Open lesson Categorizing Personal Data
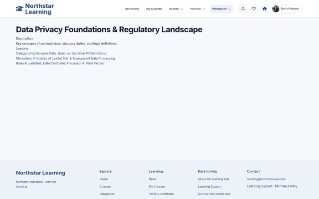The height and width of the screenshot is (199, 319). (x=61, y=53)
